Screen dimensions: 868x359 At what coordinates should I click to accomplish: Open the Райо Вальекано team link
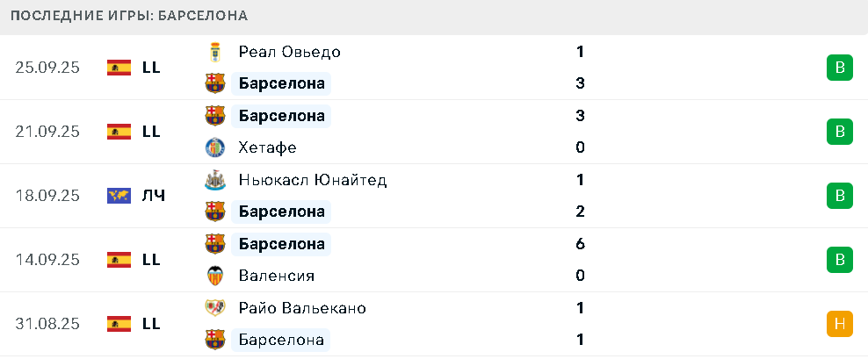302,308
